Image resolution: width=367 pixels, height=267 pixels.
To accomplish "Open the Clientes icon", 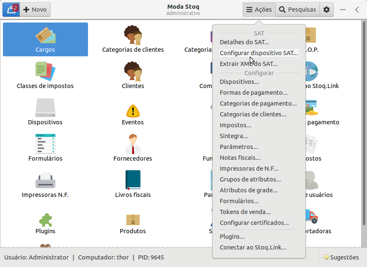I will click(133, 76).
